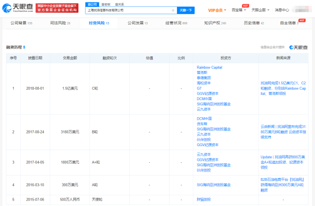
Task: Go to the 知识产权 section tab
Action: click(215, 23)
